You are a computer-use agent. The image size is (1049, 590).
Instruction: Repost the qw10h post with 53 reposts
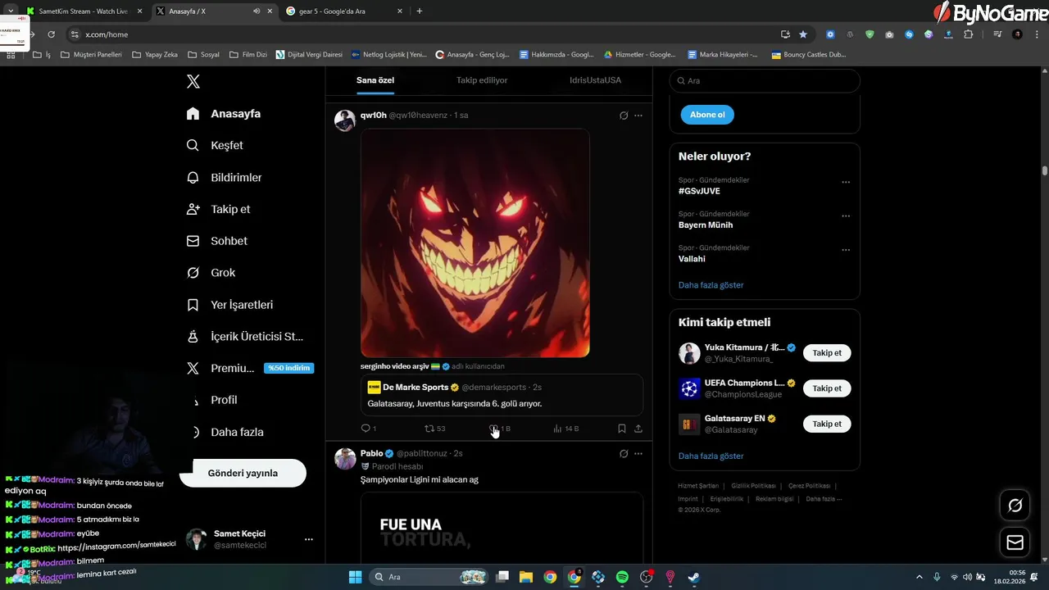click(434, 429)
